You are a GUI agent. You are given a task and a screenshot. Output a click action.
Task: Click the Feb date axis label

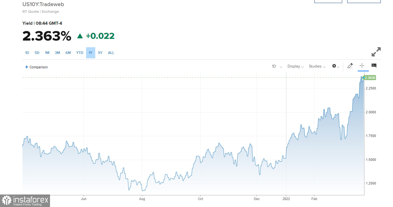click(x=314, y=199)
